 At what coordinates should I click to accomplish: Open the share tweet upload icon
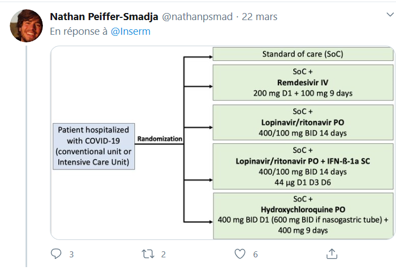[x=332, y=254]
